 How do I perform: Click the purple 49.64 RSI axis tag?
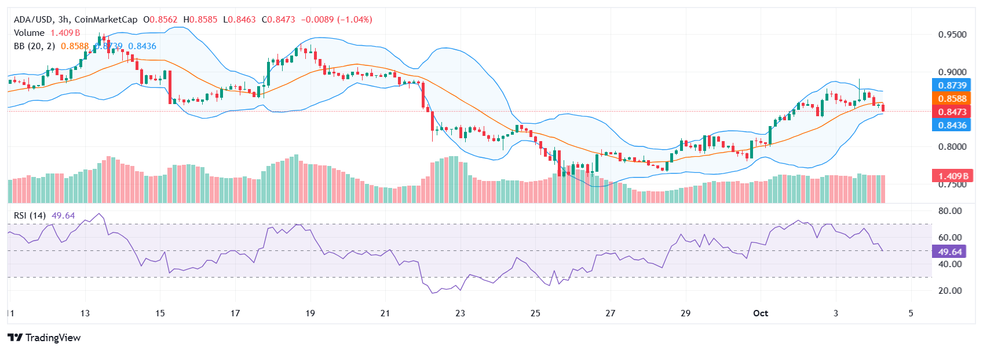click(x=949, y=252)
